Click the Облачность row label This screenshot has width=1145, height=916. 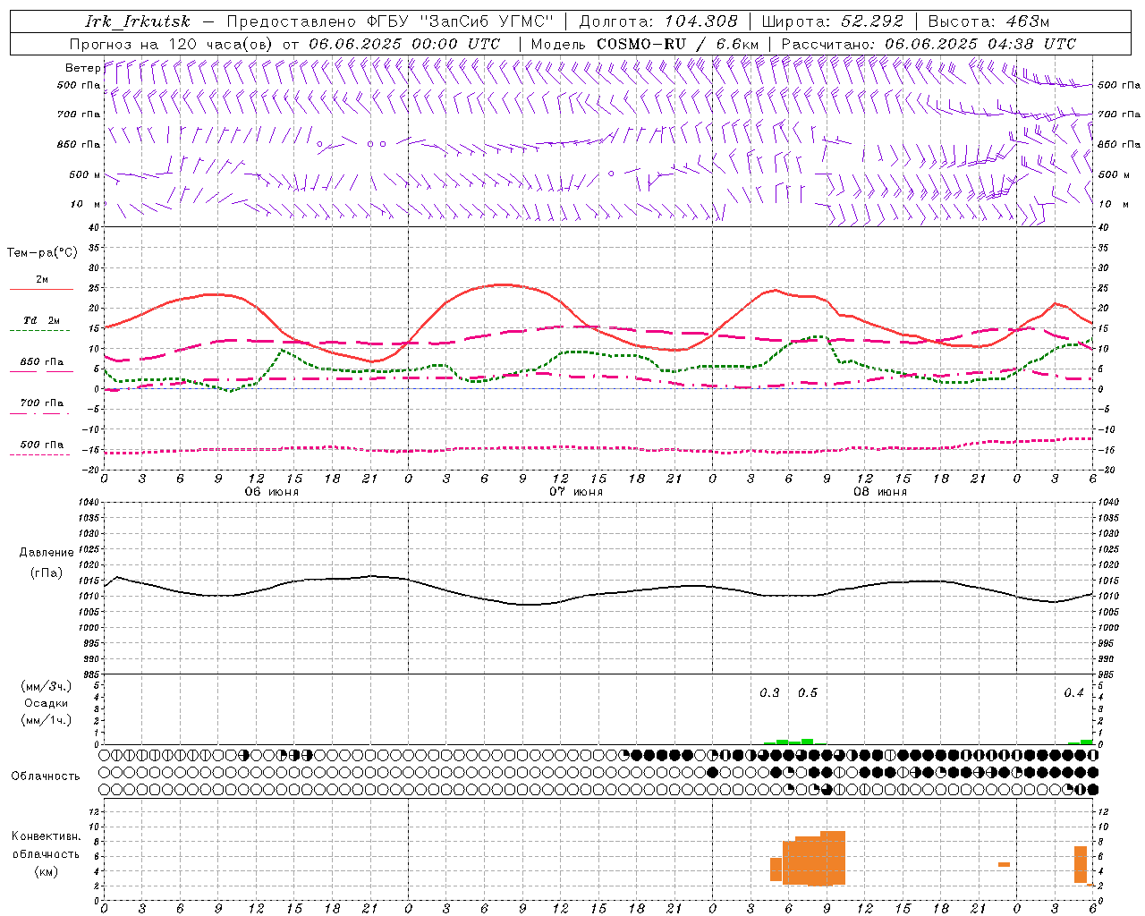tap(46, 776)
